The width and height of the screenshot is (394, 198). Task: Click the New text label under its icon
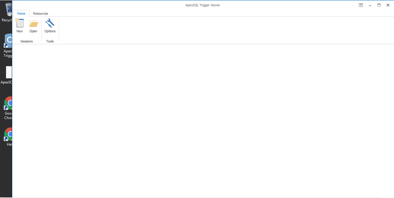tap(19, 31)
